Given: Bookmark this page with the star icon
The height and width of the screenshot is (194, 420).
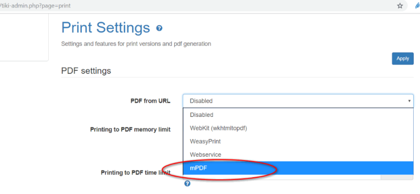Looking at the screenshot, I should tap(400, 6).
